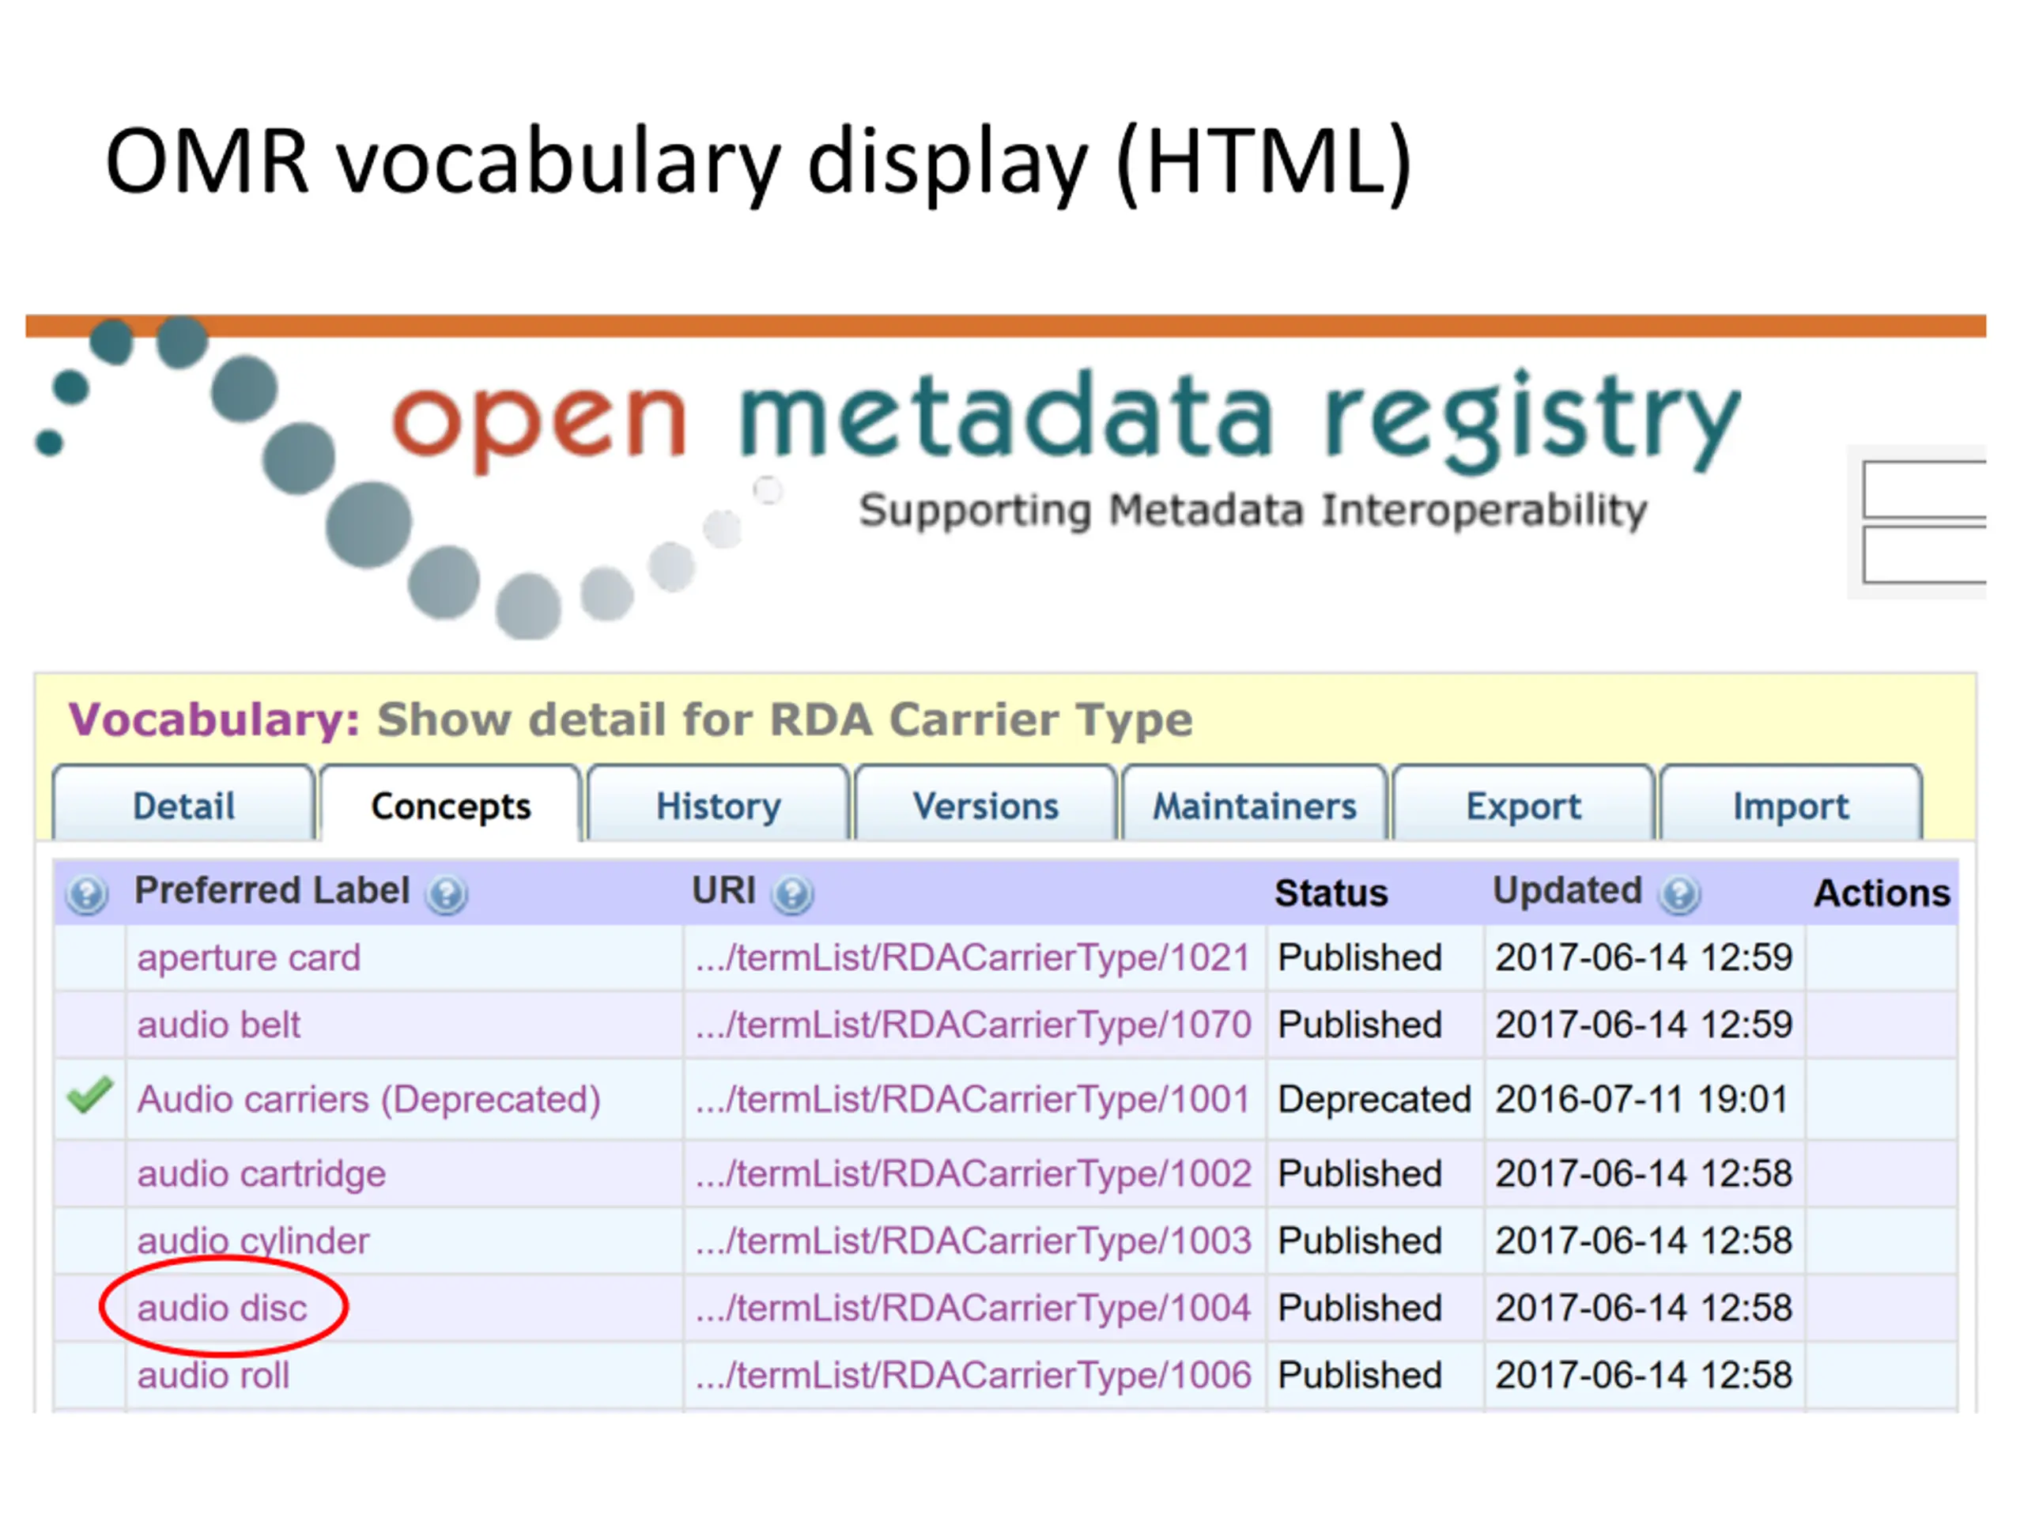
Task: Click the green checkmark on Audio carriers row
Action: click(x=89, y=1095)
